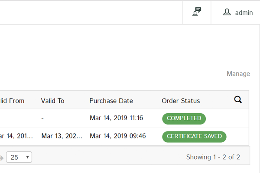Click the table search magnifier icon
260x173 pixels.
click(238, 100)
